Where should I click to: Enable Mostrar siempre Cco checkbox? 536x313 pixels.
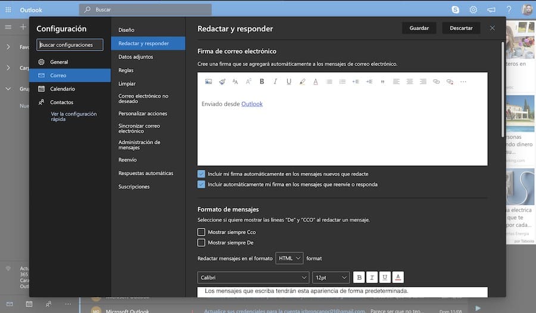click(201, 232)
